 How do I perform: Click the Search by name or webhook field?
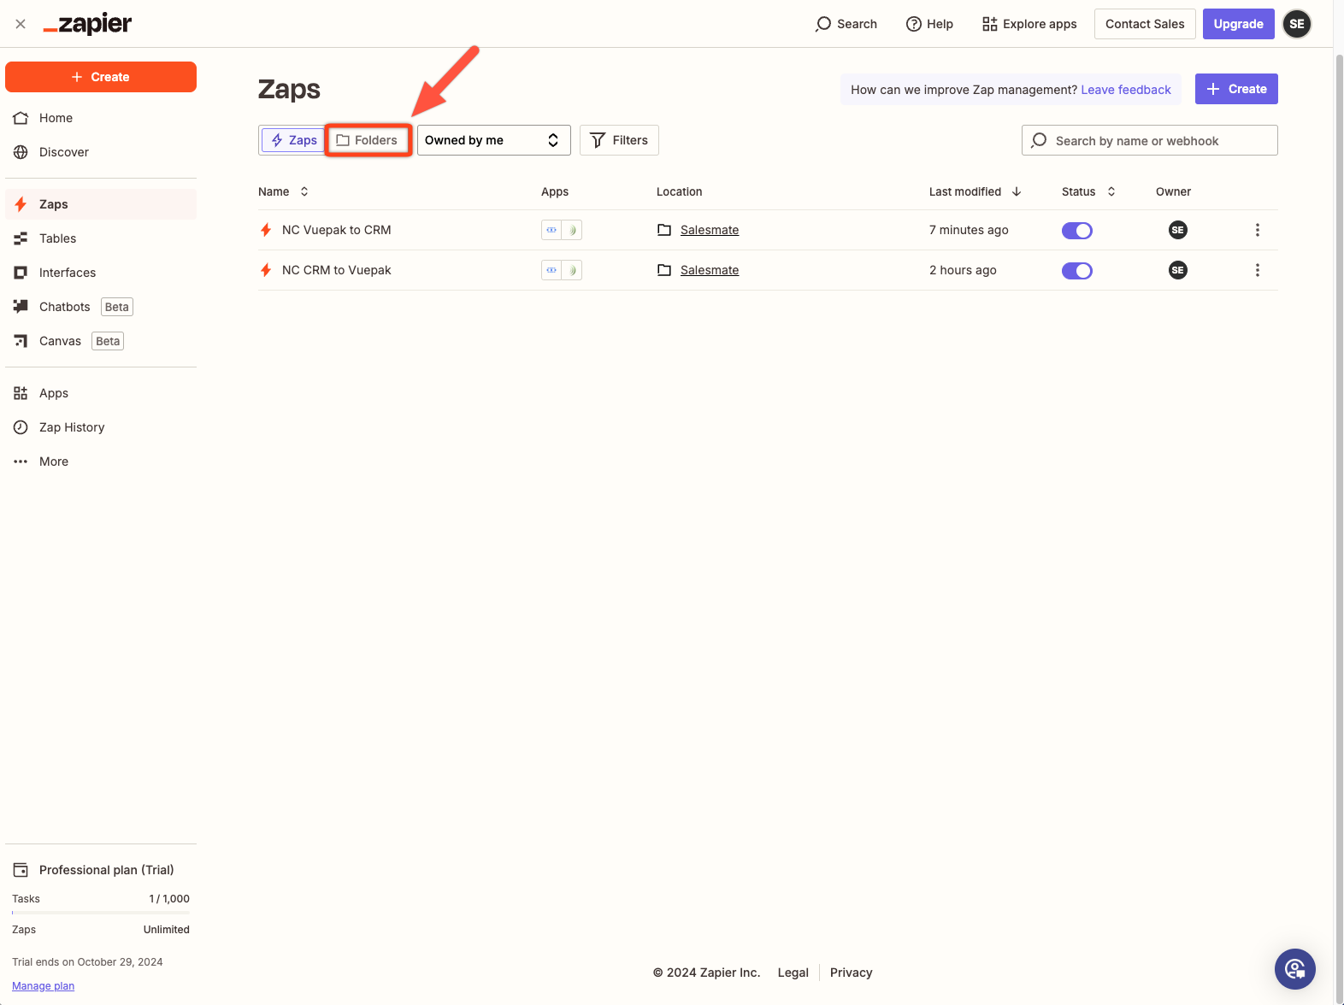point(1149,140)
